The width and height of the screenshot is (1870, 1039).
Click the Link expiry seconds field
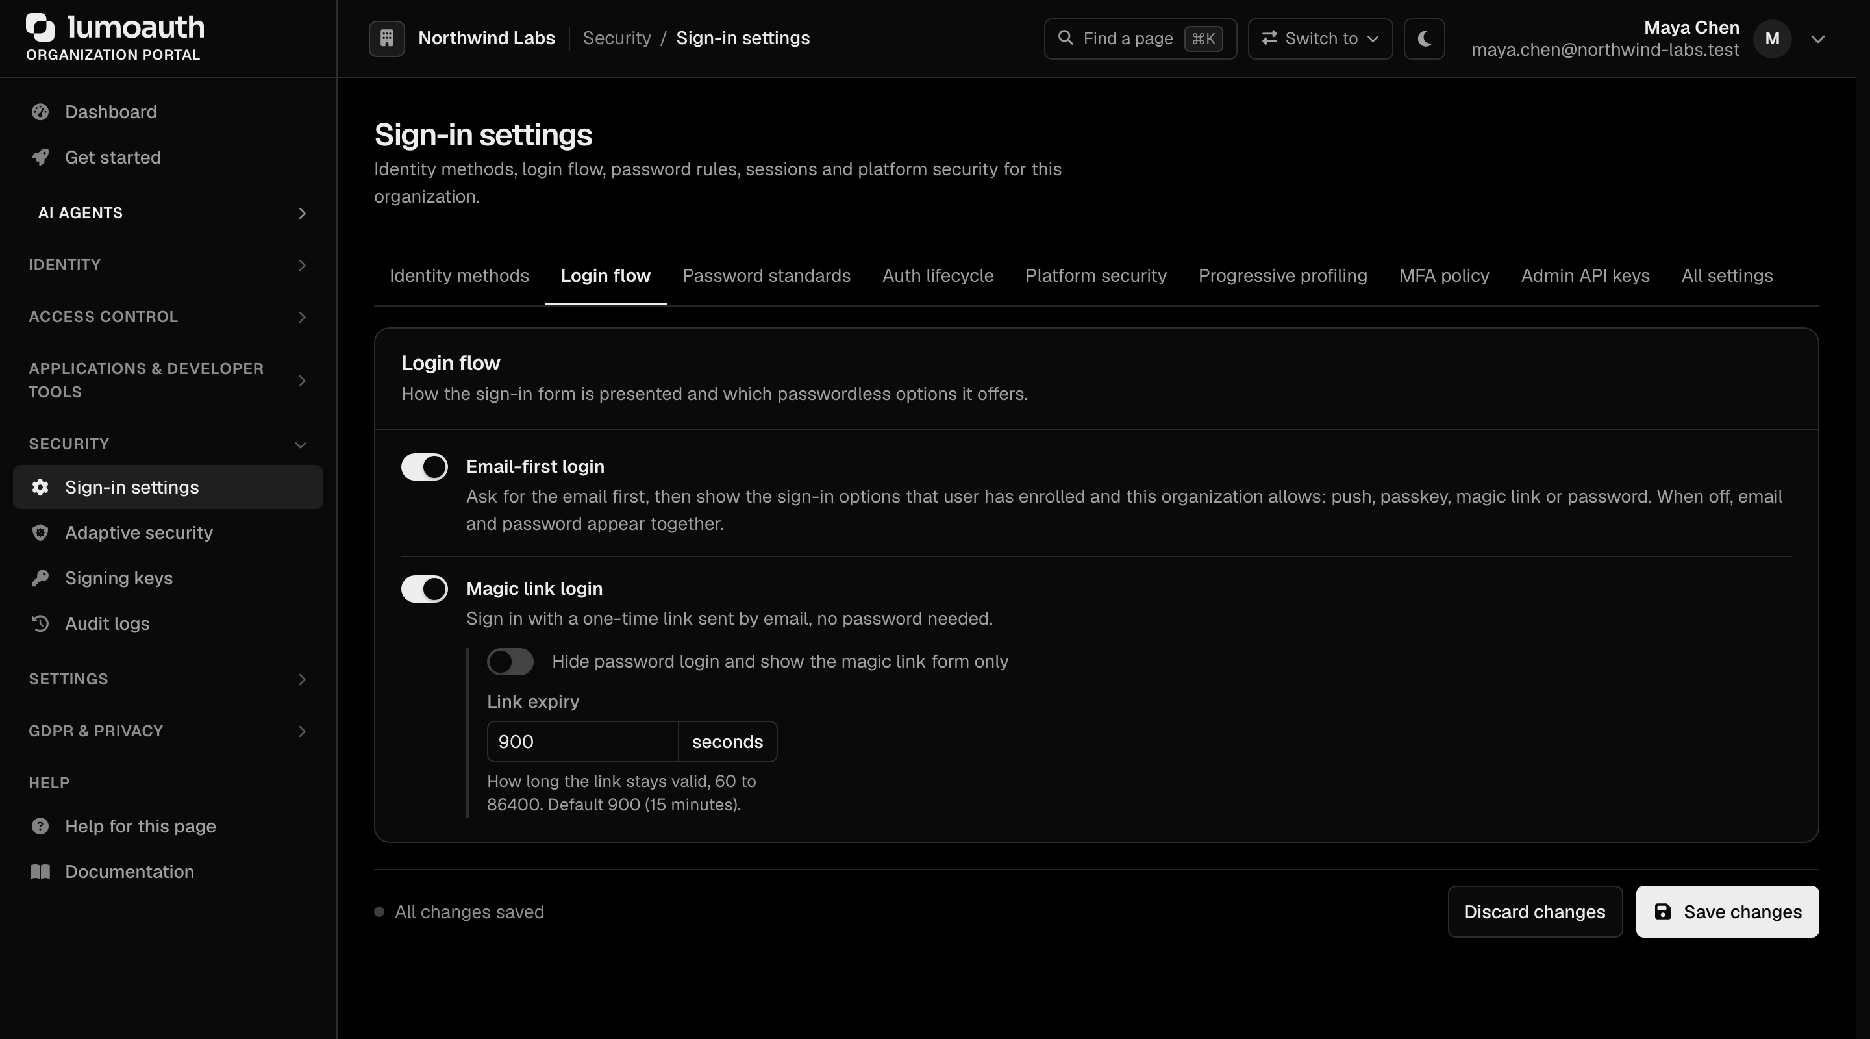click(582, 742)
